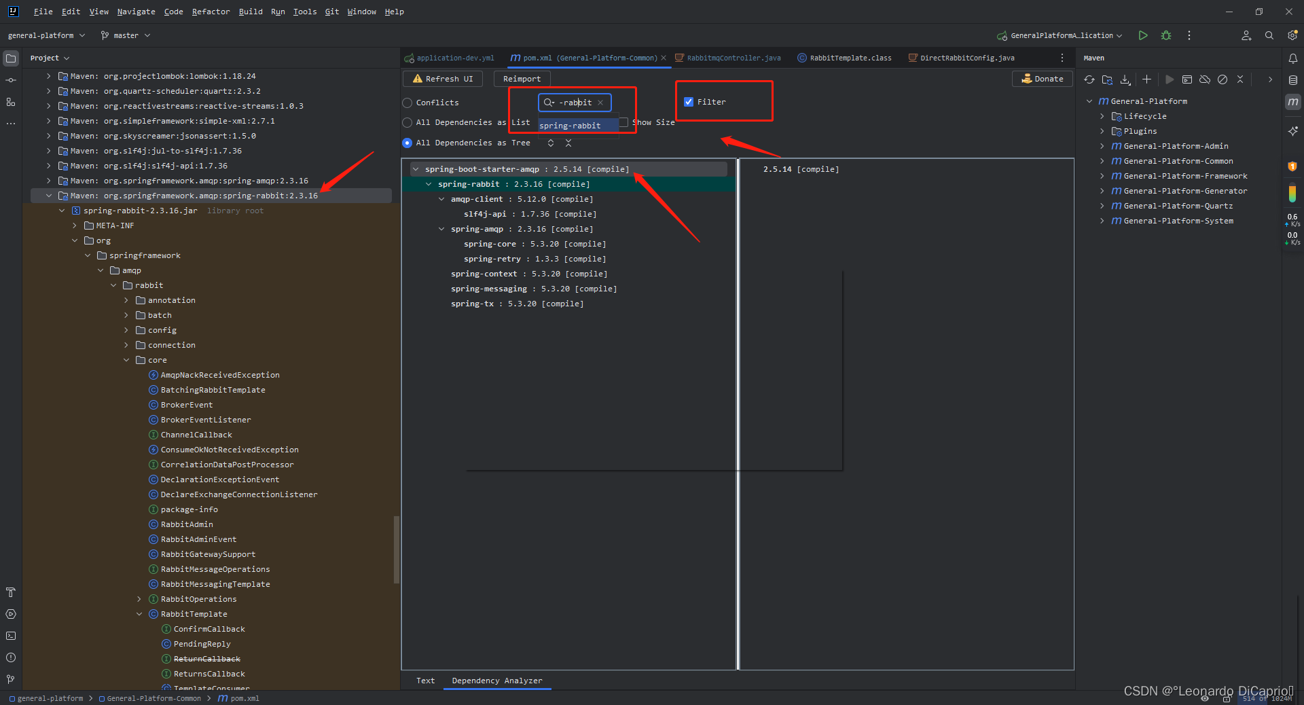Open Commit tool window icon
The height and width of the screenshot is (705, 1304).
coord(11,80)
